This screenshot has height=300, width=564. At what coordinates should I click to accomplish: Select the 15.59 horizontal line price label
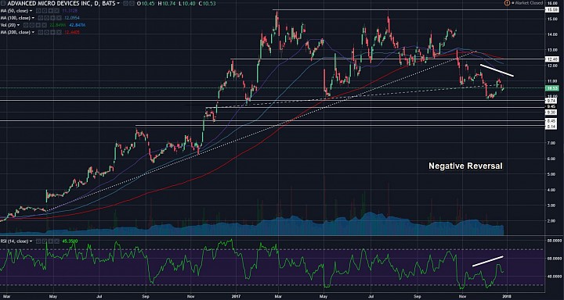551,10
